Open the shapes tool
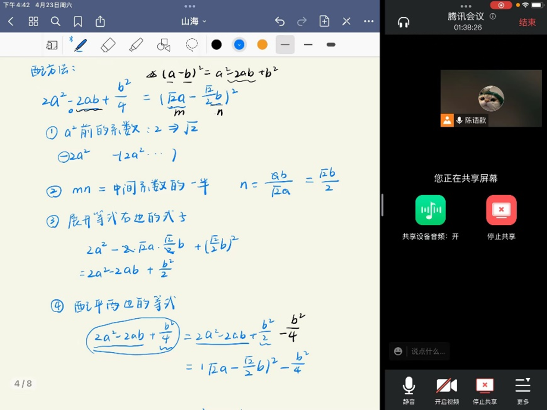The image size is (547, 410). [163, 45]
